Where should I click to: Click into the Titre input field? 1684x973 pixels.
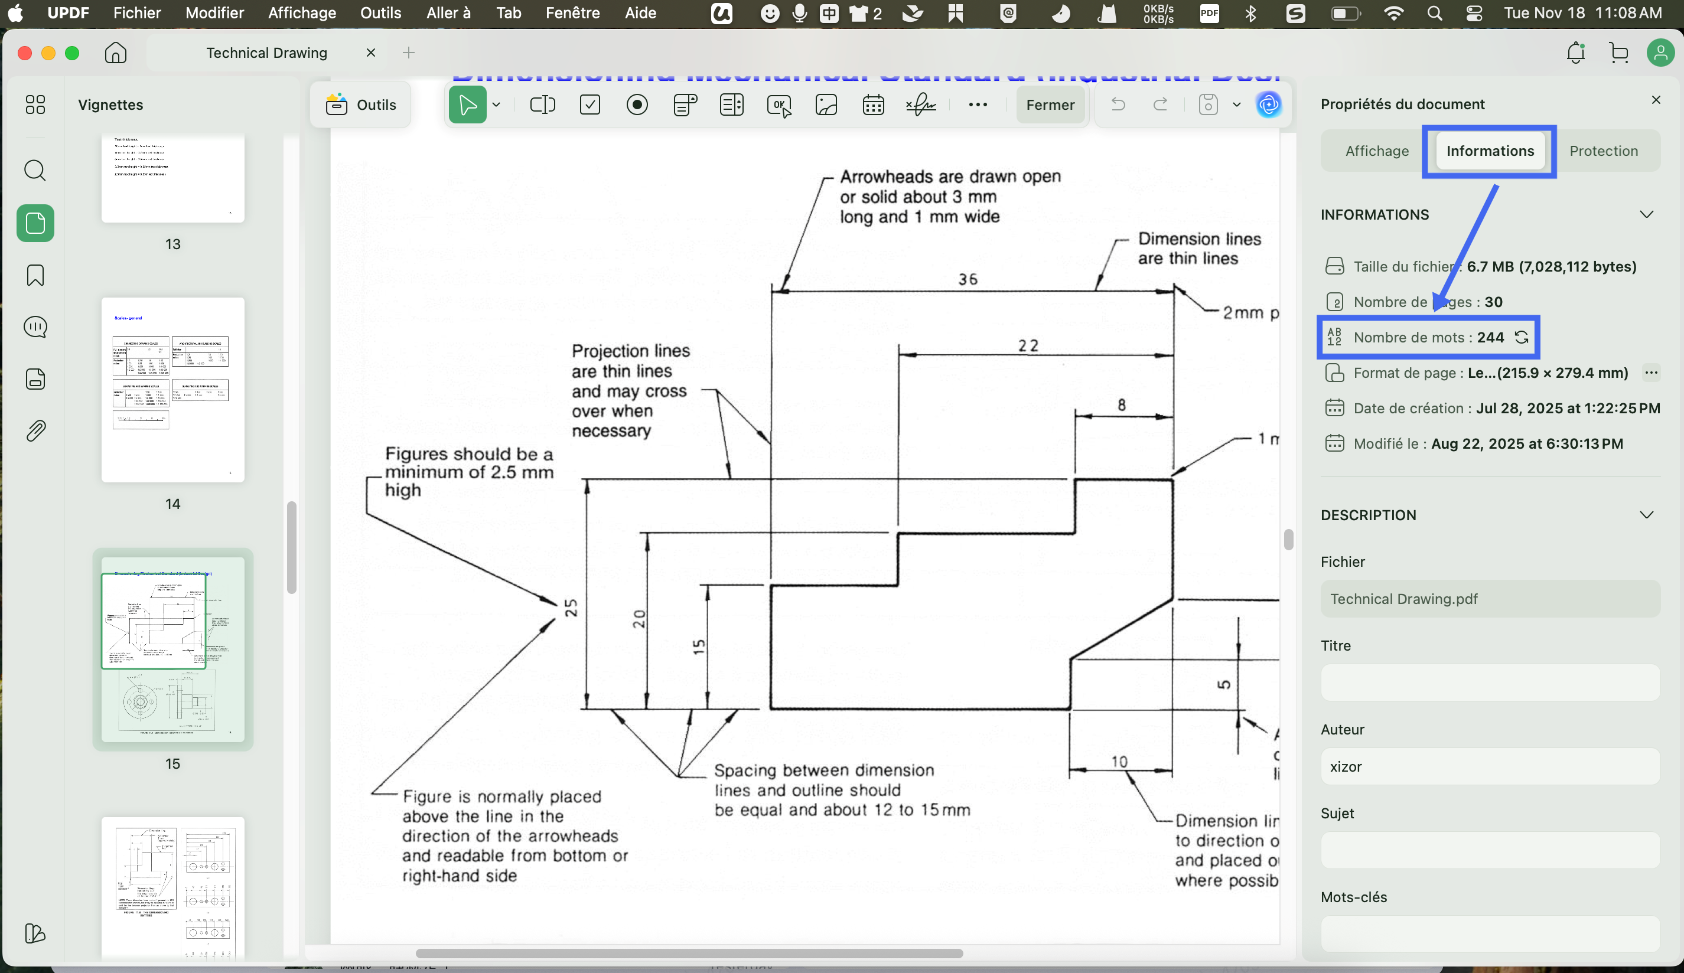(x=1490, y=683)
